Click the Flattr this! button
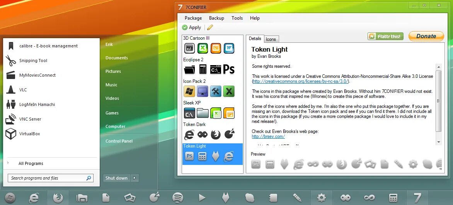 coord(385,36)
